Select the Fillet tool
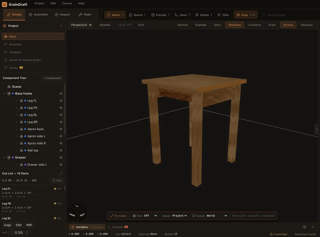 (223, 15)
